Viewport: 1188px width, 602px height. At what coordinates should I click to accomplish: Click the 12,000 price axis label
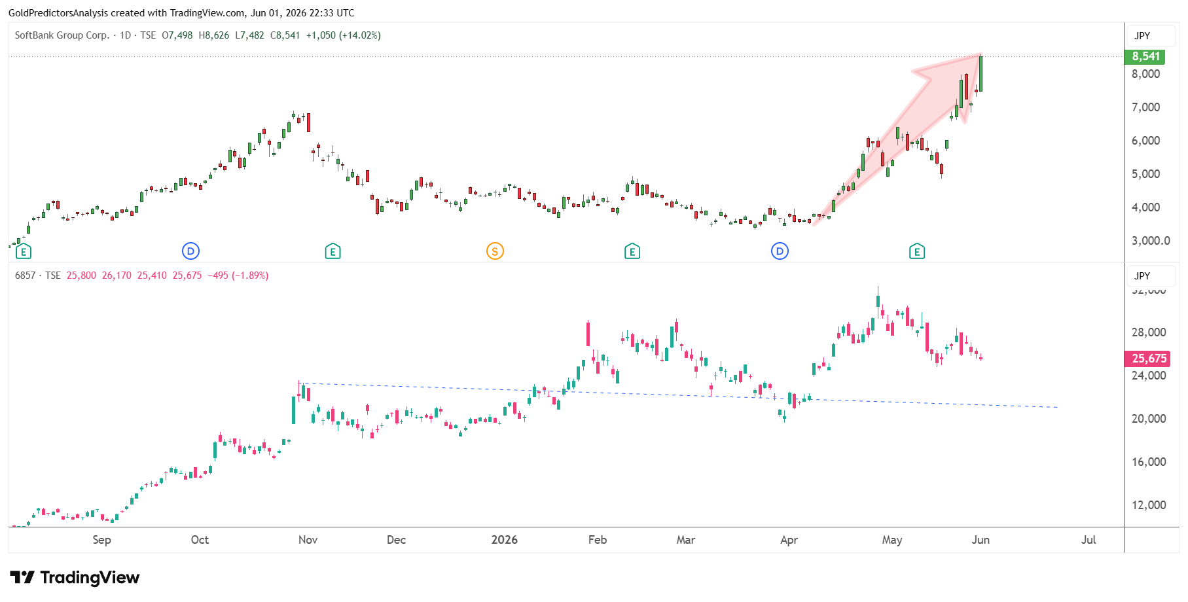click(1149, 505)
